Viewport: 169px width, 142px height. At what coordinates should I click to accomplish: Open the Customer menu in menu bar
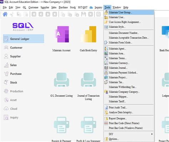tap(33, 7)
